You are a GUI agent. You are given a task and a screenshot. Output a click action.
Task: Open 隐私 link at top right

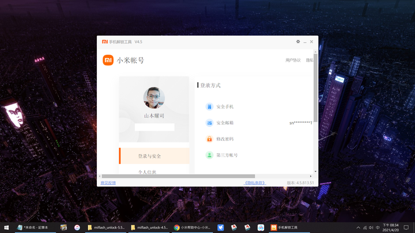(x=310, y=60)
